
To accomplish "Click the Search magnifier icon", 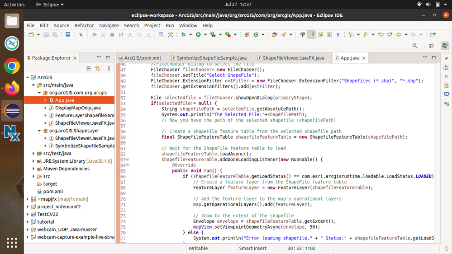I will click(415, 46).
